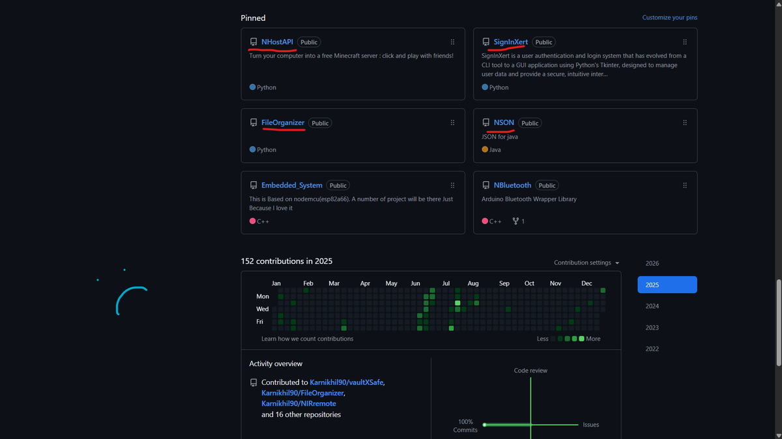Click the repository icon beside NBluetooth

[x=486, y=185]
